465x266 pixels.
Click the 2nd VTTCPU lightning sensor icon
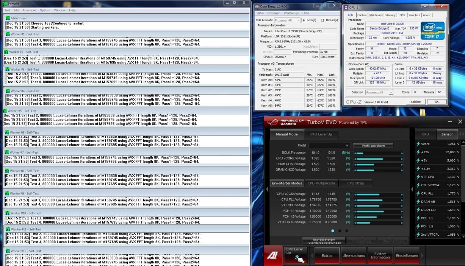pos(418,235)
